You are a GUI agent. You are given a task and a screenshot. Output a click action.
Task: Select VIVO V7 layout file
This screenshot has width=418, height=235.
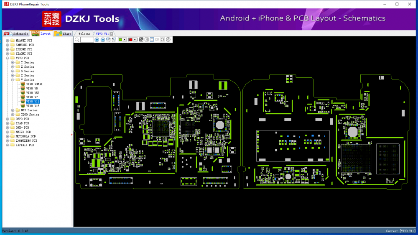pyautogui.click(x=32, y=97)
